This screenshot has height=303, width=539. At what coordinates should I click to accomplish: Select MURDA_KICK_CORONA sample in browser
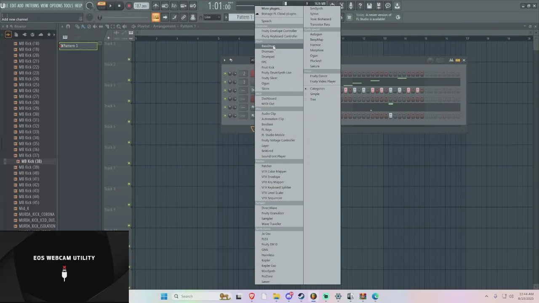[x=36, y=214]
